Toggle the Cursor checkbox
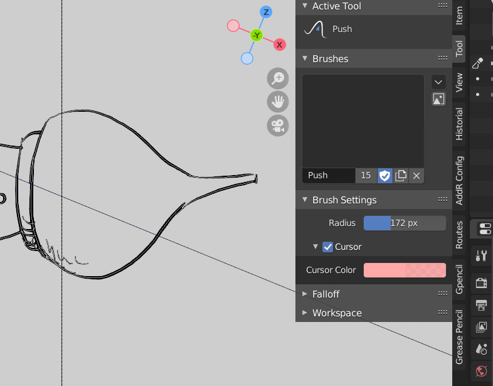Viewport: 493px width, 386px height. pos(327,247)
